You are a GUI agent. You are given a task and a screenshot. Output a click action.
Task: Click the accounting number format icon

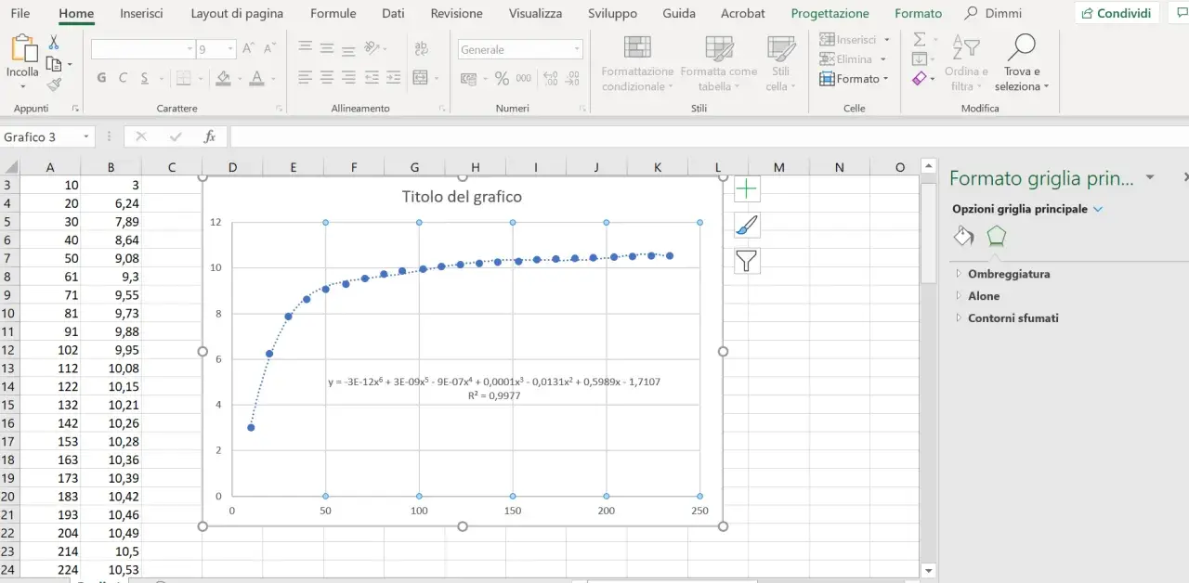(470, 79)
